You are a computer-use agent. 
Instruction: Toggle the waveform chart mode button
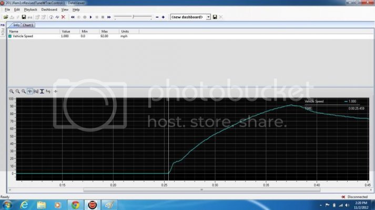pyautogui.click(x=29, y=91)
